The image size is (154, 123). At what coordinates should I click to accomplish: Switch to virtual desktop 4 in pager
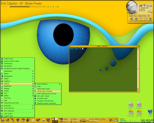tap(56, 121)
